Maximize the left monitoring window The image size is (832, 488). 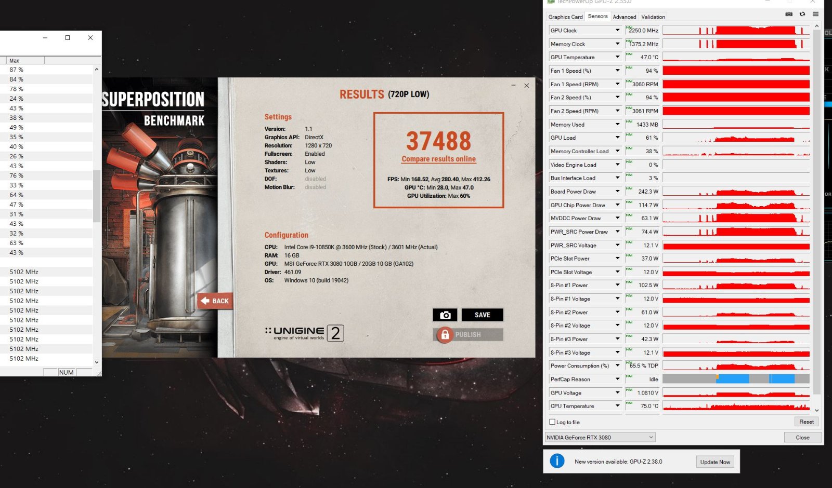[x=68, y=37]
